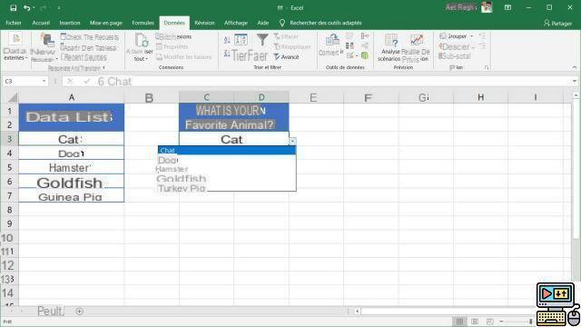This screenshot has width=581, height=327.
Task: Choose Hamster in the dropdown list
Action: tap(227, 169)
